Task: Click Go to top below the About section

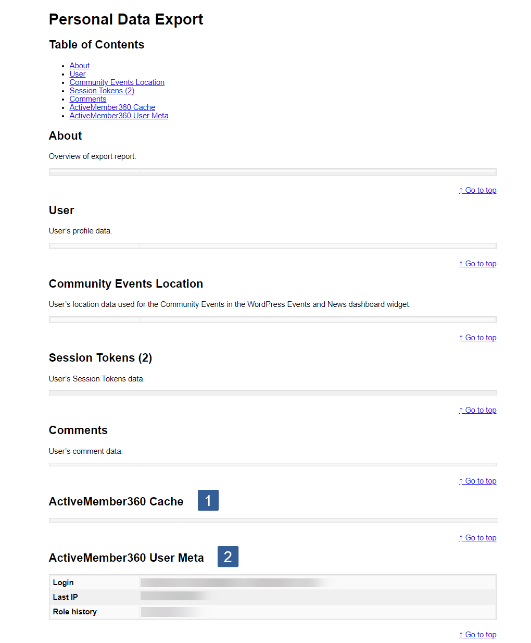Action: pyautogui.click(x=477, y=190)
